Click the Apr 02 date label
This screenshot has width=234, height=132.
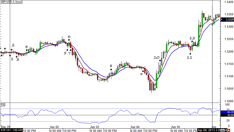coord(54,127)
